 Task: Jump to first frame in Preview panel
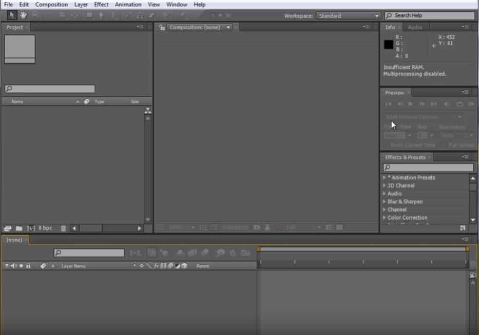point(388,104)
